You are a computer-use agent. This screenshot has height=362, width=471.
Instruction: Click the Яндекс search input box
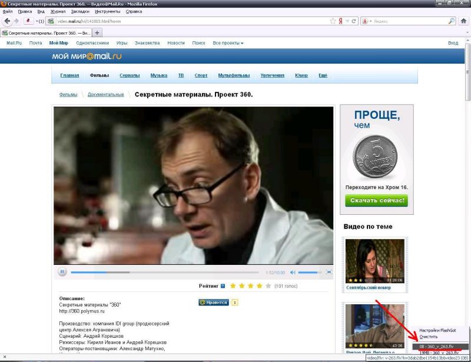pos(410,21)
